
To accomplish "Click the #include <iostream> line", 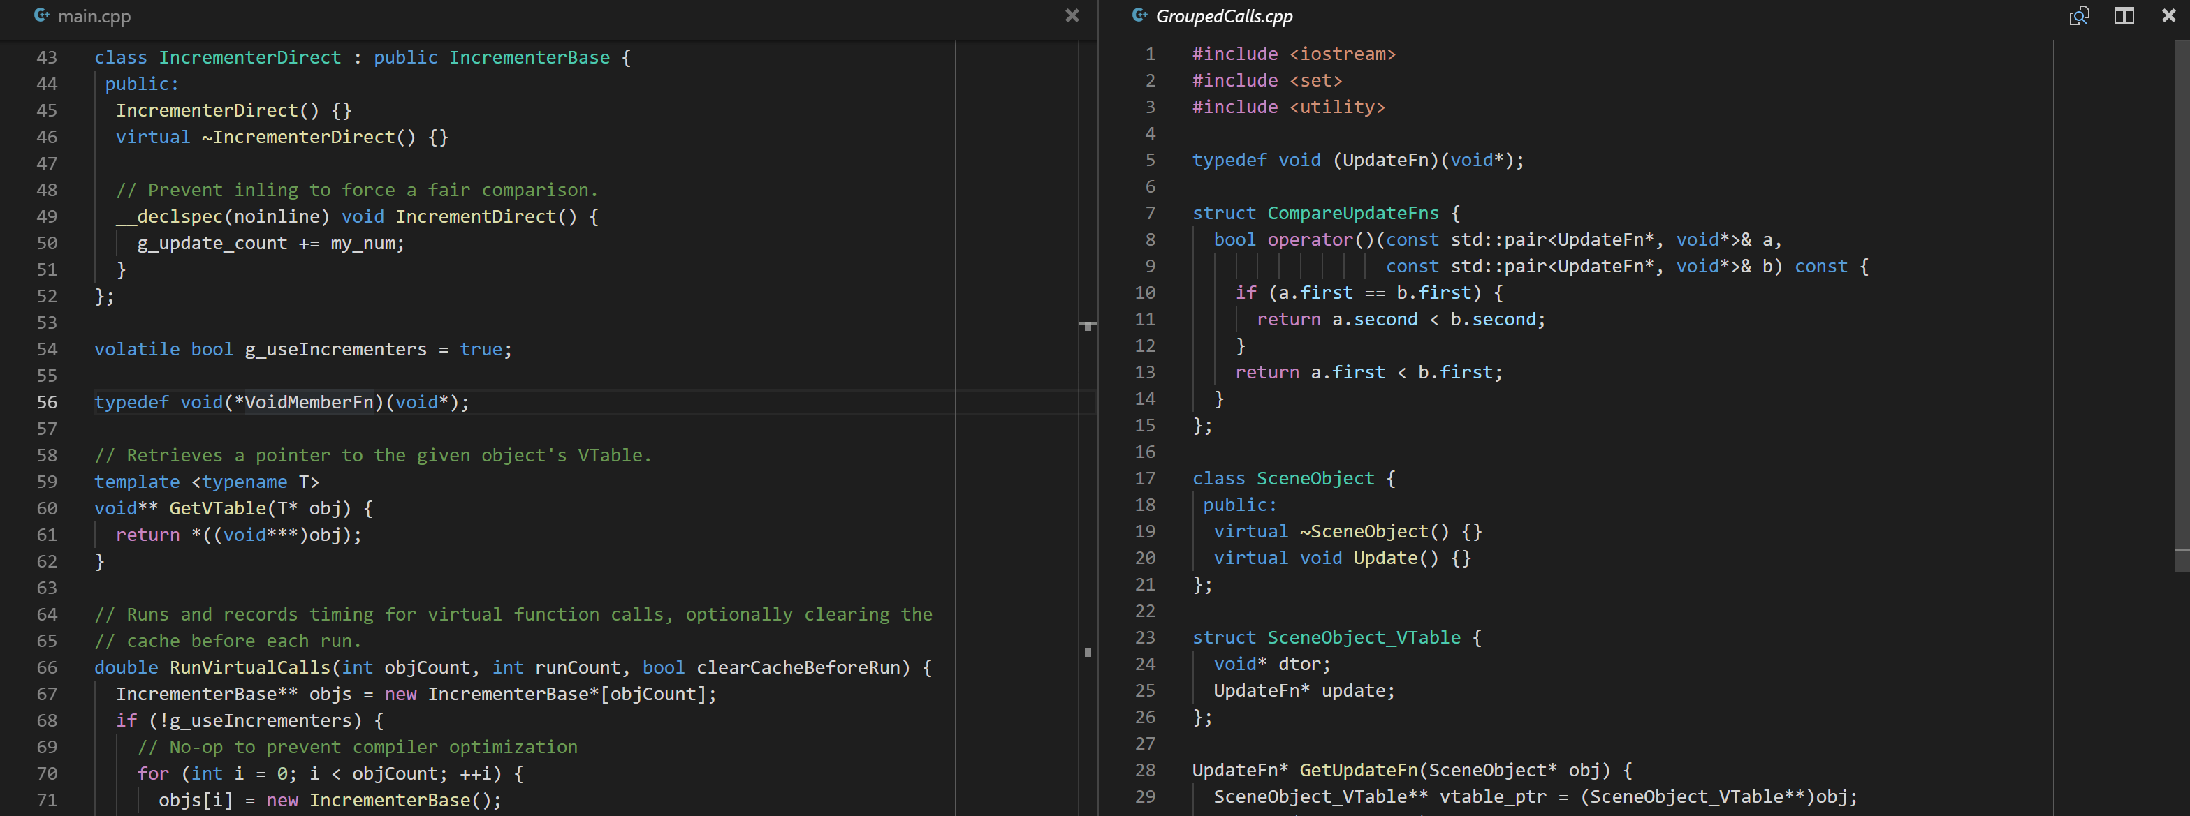I will pos(1293,54).
